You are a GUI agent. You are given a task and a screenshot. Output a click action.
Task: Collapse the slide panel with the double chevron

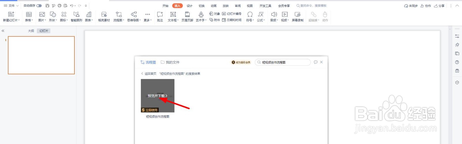coord(3,31)
